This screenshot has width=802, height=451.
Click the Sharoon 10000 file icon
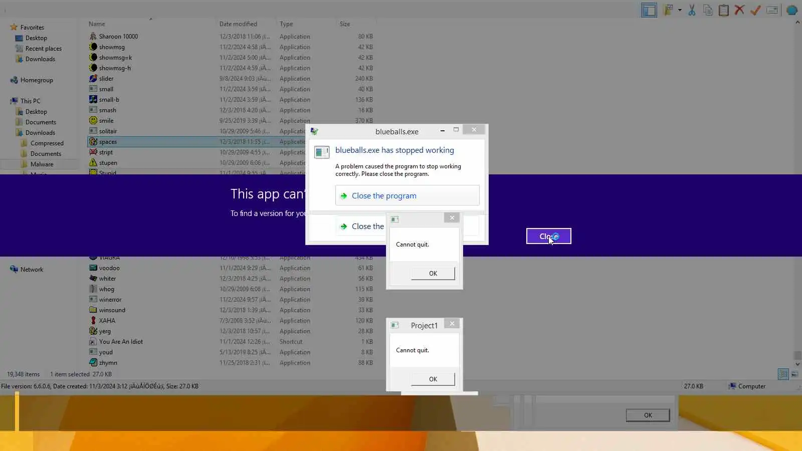93,37
